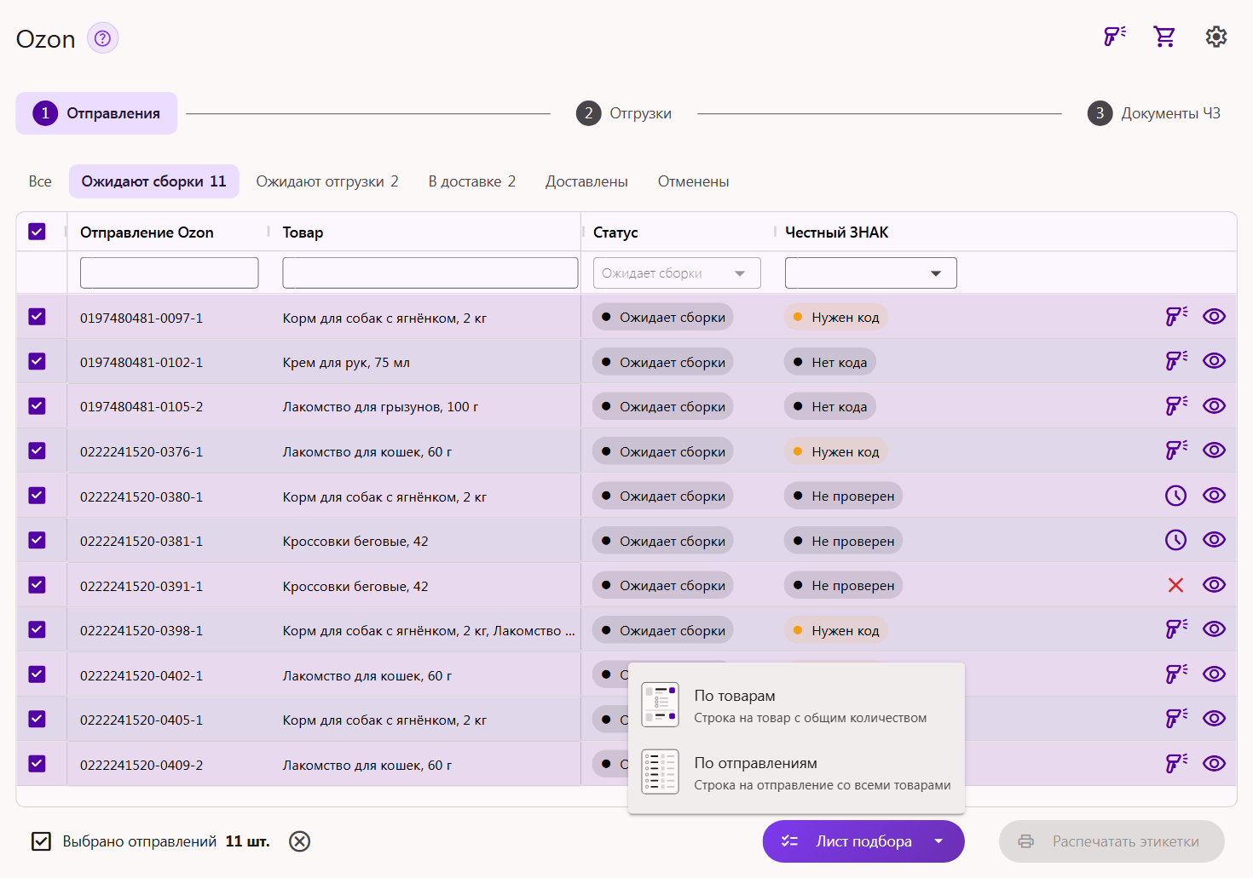
Task: Click clock icon for shipment 0222241520-0381-1
Action: (1176, 540)
